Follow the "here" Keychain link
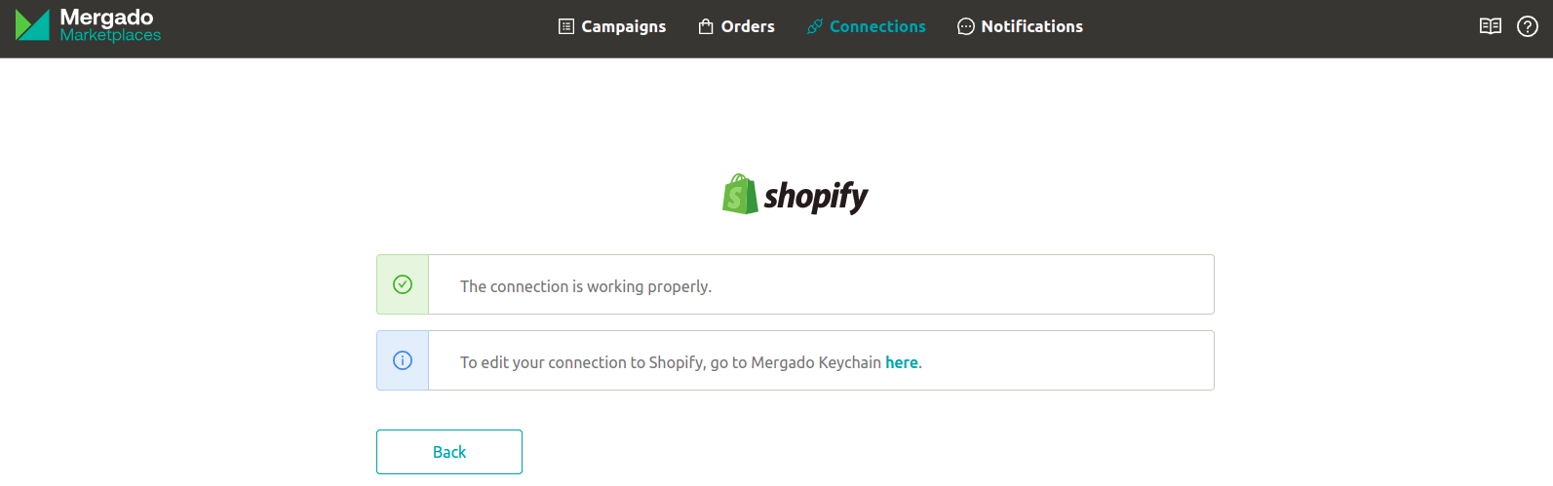1553x486 pixels. pos(902,362)
